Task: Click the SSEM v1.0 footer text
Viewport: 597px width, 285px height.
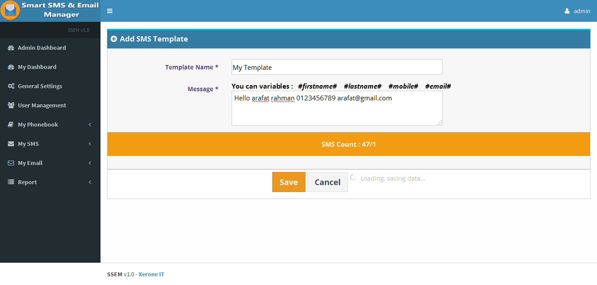Action: [x=121, y=274]
